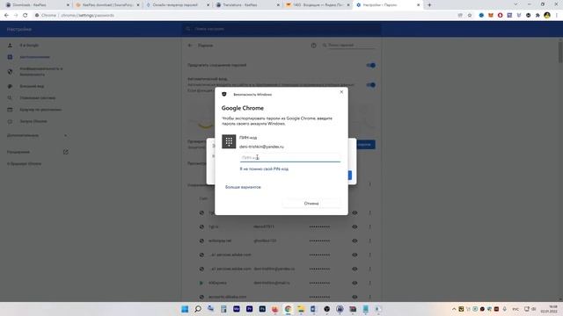This screenshot has height=316, width=563.
Task: Open Premiere Pro from taskbar
Action: (249, 309)
